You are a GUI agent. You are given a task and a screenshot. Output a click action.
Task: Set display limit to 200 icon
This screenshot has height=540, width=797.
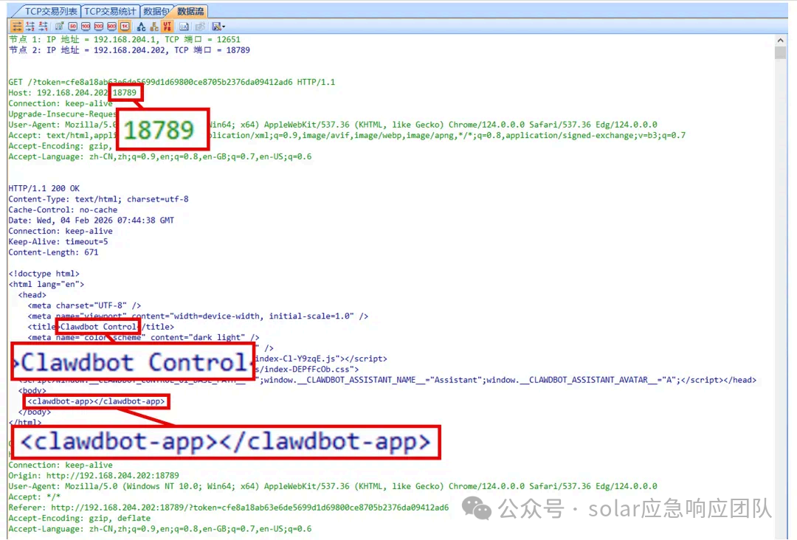coord(99,26)
